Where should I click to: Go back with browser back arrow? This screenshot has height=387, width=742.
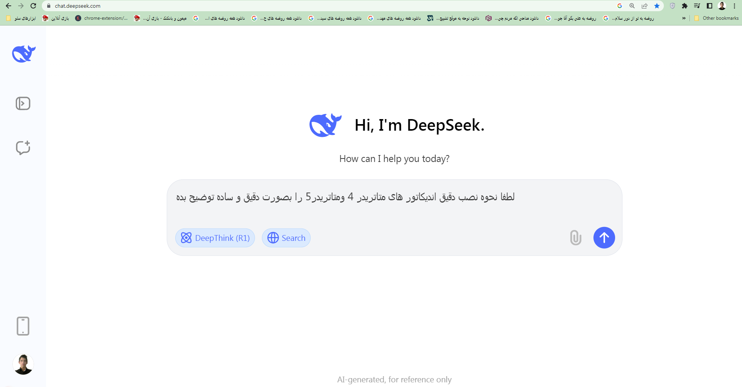point(9,6)
